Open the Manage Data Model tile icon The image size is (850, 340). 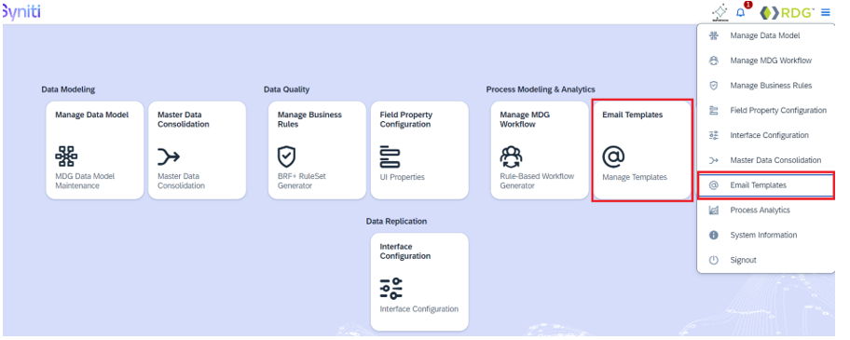click(x=66, y=156)
